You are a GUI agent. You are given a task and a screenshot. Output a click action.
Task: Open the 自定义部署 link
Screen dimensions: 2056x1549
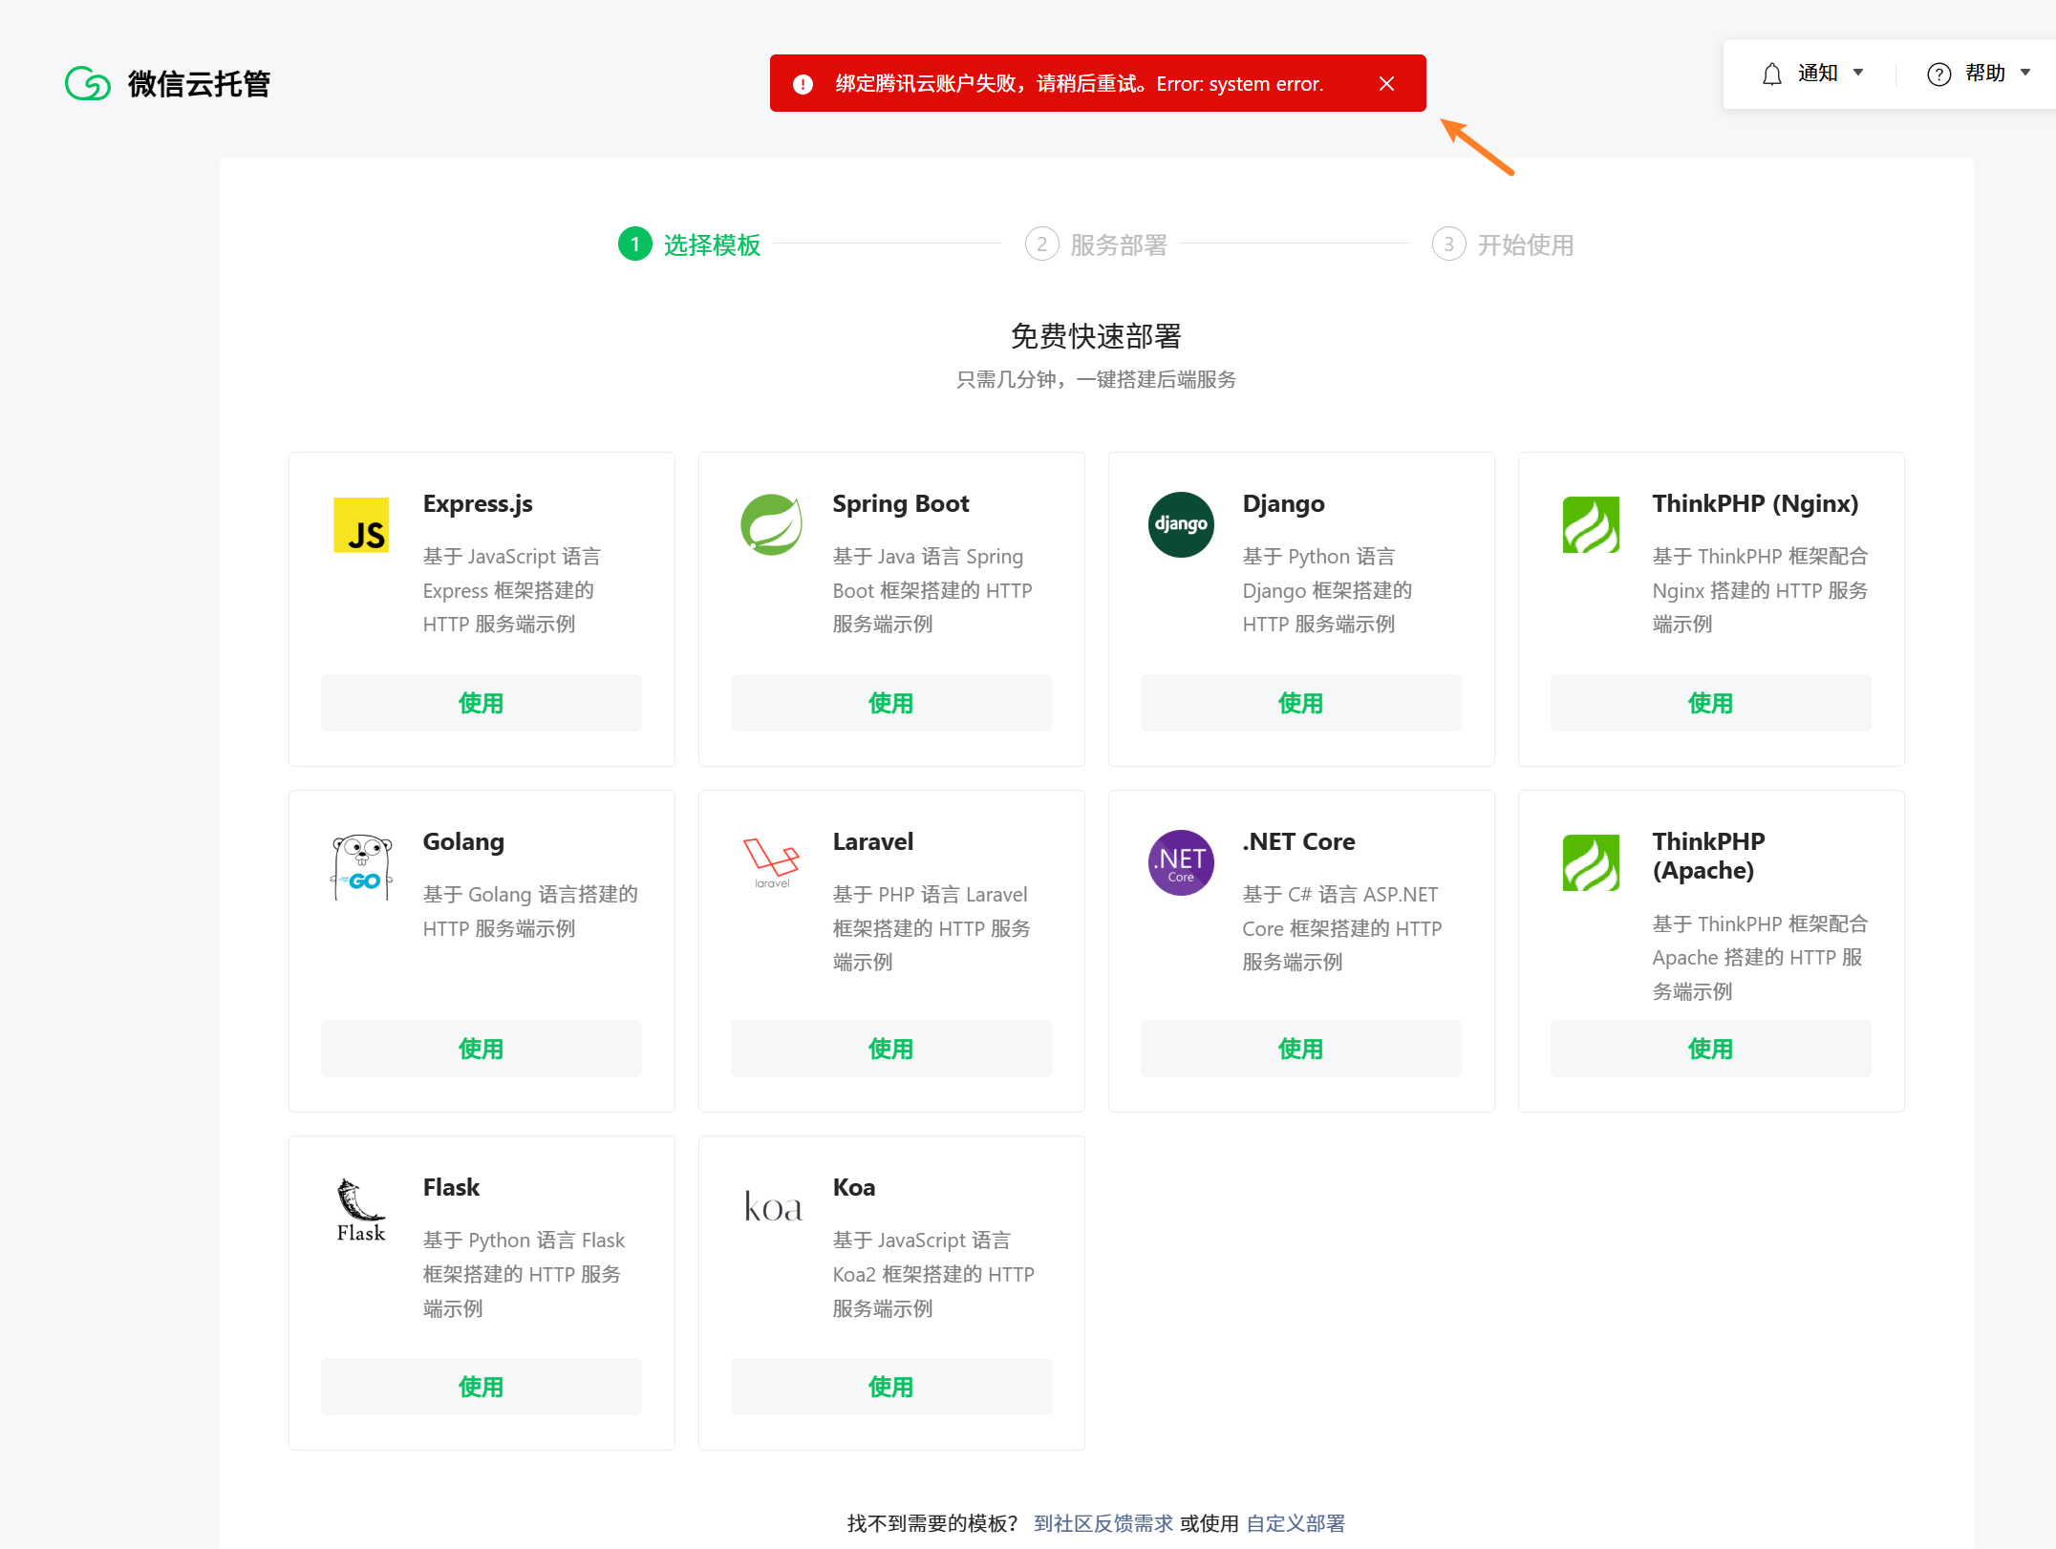coord(1296,1523)
